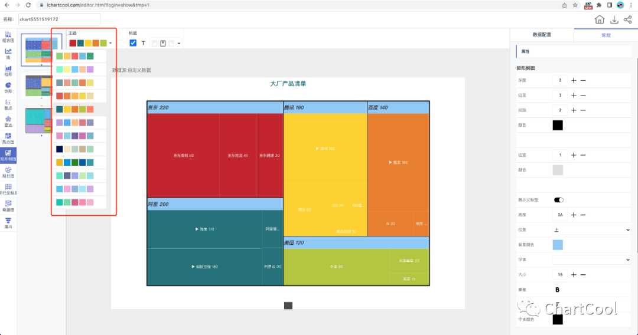Click the 高度 value field showing 36

[560, 215]
